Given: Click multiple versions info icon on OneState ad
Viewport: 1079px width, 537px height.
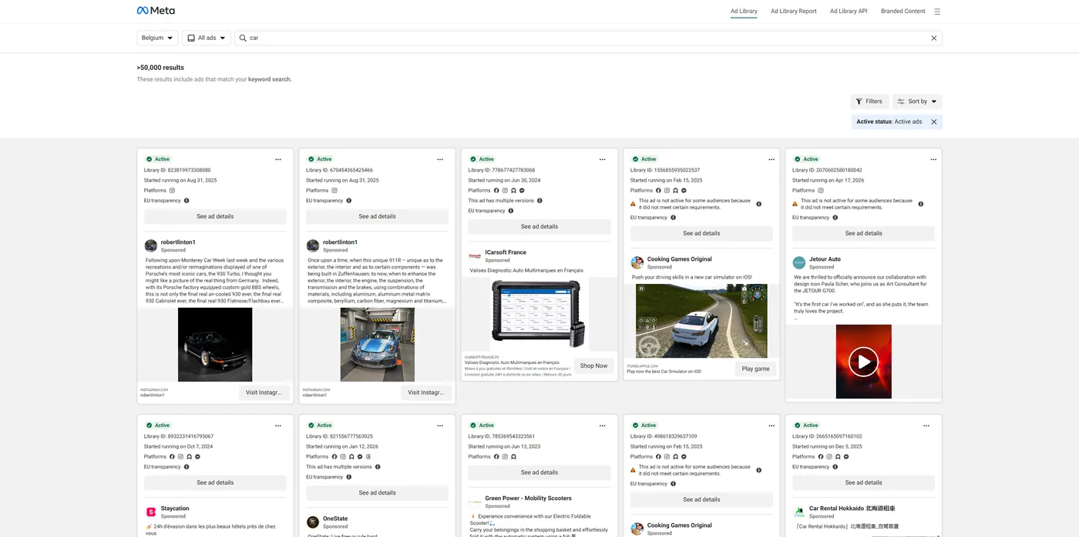Looking at the screenshot, I should click(x=378, y=467).
